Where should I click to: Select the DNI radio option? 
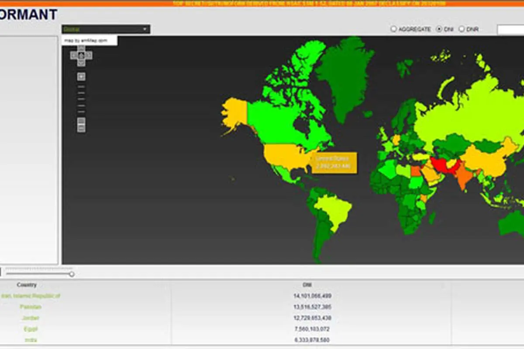point(439,29)
